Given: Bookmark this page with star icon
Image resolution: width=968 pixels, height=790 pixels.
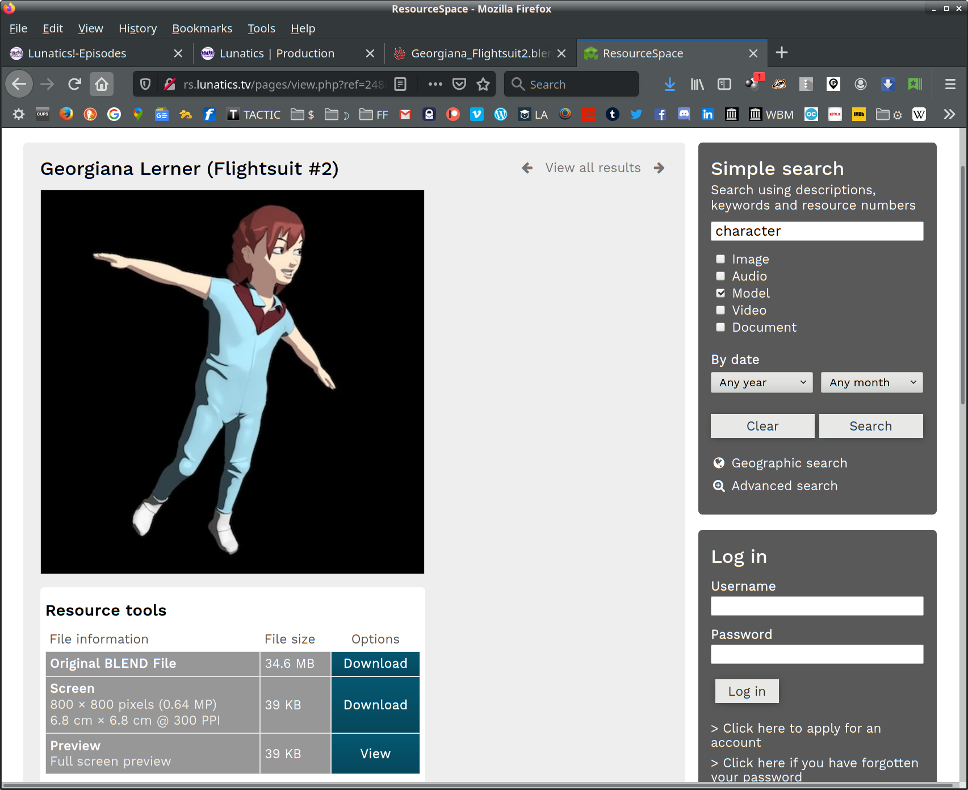Looking at the screenshot, I should pos(483,85).
